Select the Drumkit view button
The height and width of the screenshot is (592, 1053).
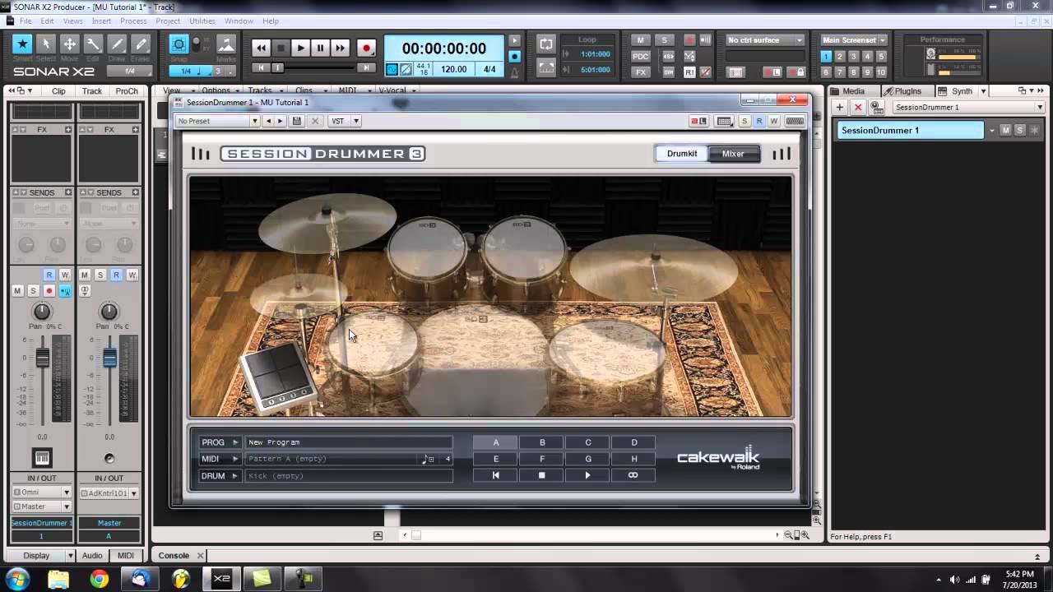point(682,154)
